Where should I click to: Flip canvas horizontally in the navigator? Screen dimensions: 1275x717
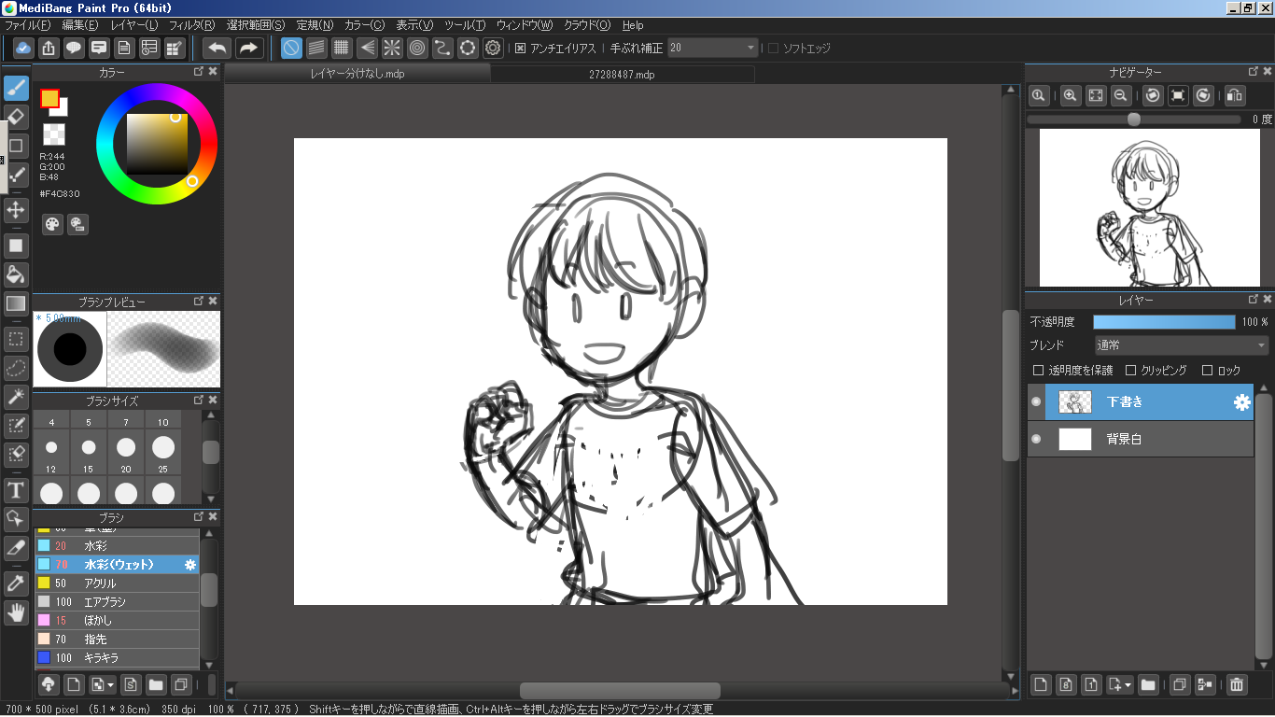click(1235, 95)
